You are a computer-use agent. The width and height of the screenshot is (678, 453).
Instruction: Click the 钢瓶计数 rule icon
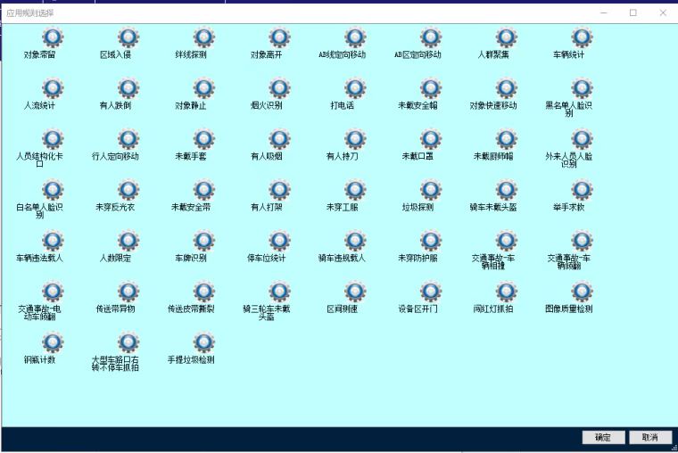53,342
